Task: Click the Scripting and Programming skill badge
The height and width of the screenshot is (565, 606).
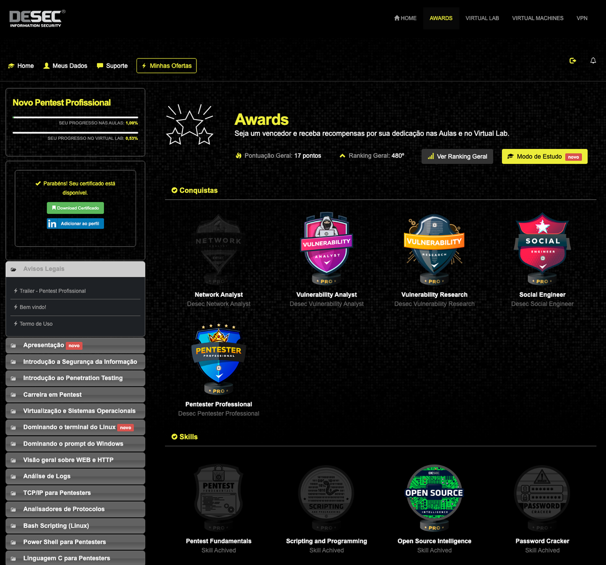Action: pyautogui.click(x=327, y=498)
